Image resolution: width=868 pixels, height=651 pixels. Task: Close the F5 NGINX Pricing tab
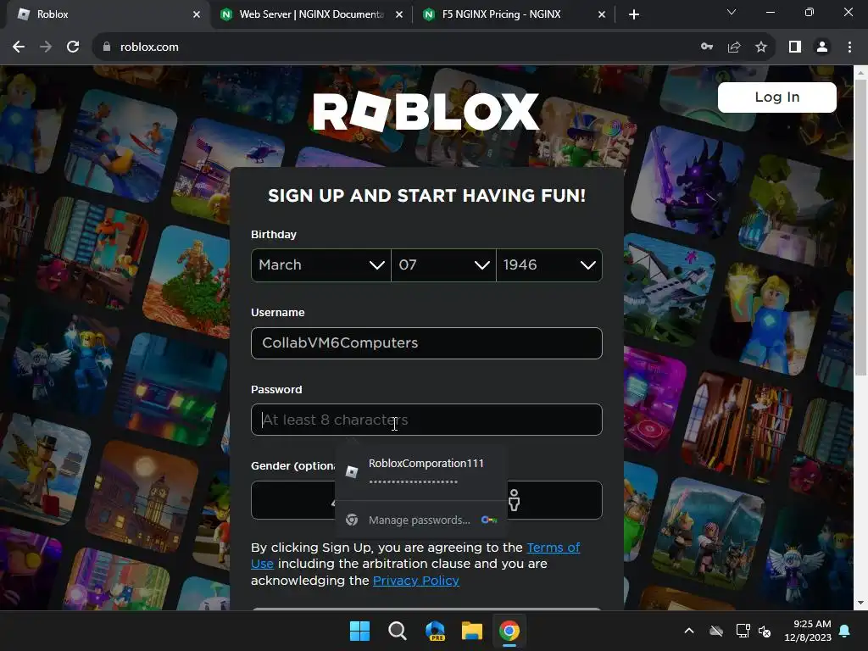602,14
